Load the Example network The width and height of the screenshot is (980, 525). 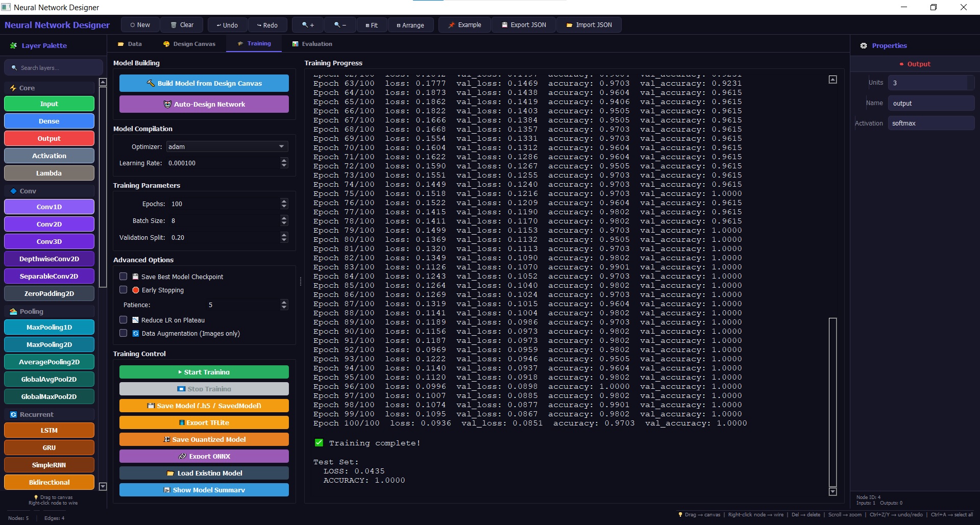[464, 25]
